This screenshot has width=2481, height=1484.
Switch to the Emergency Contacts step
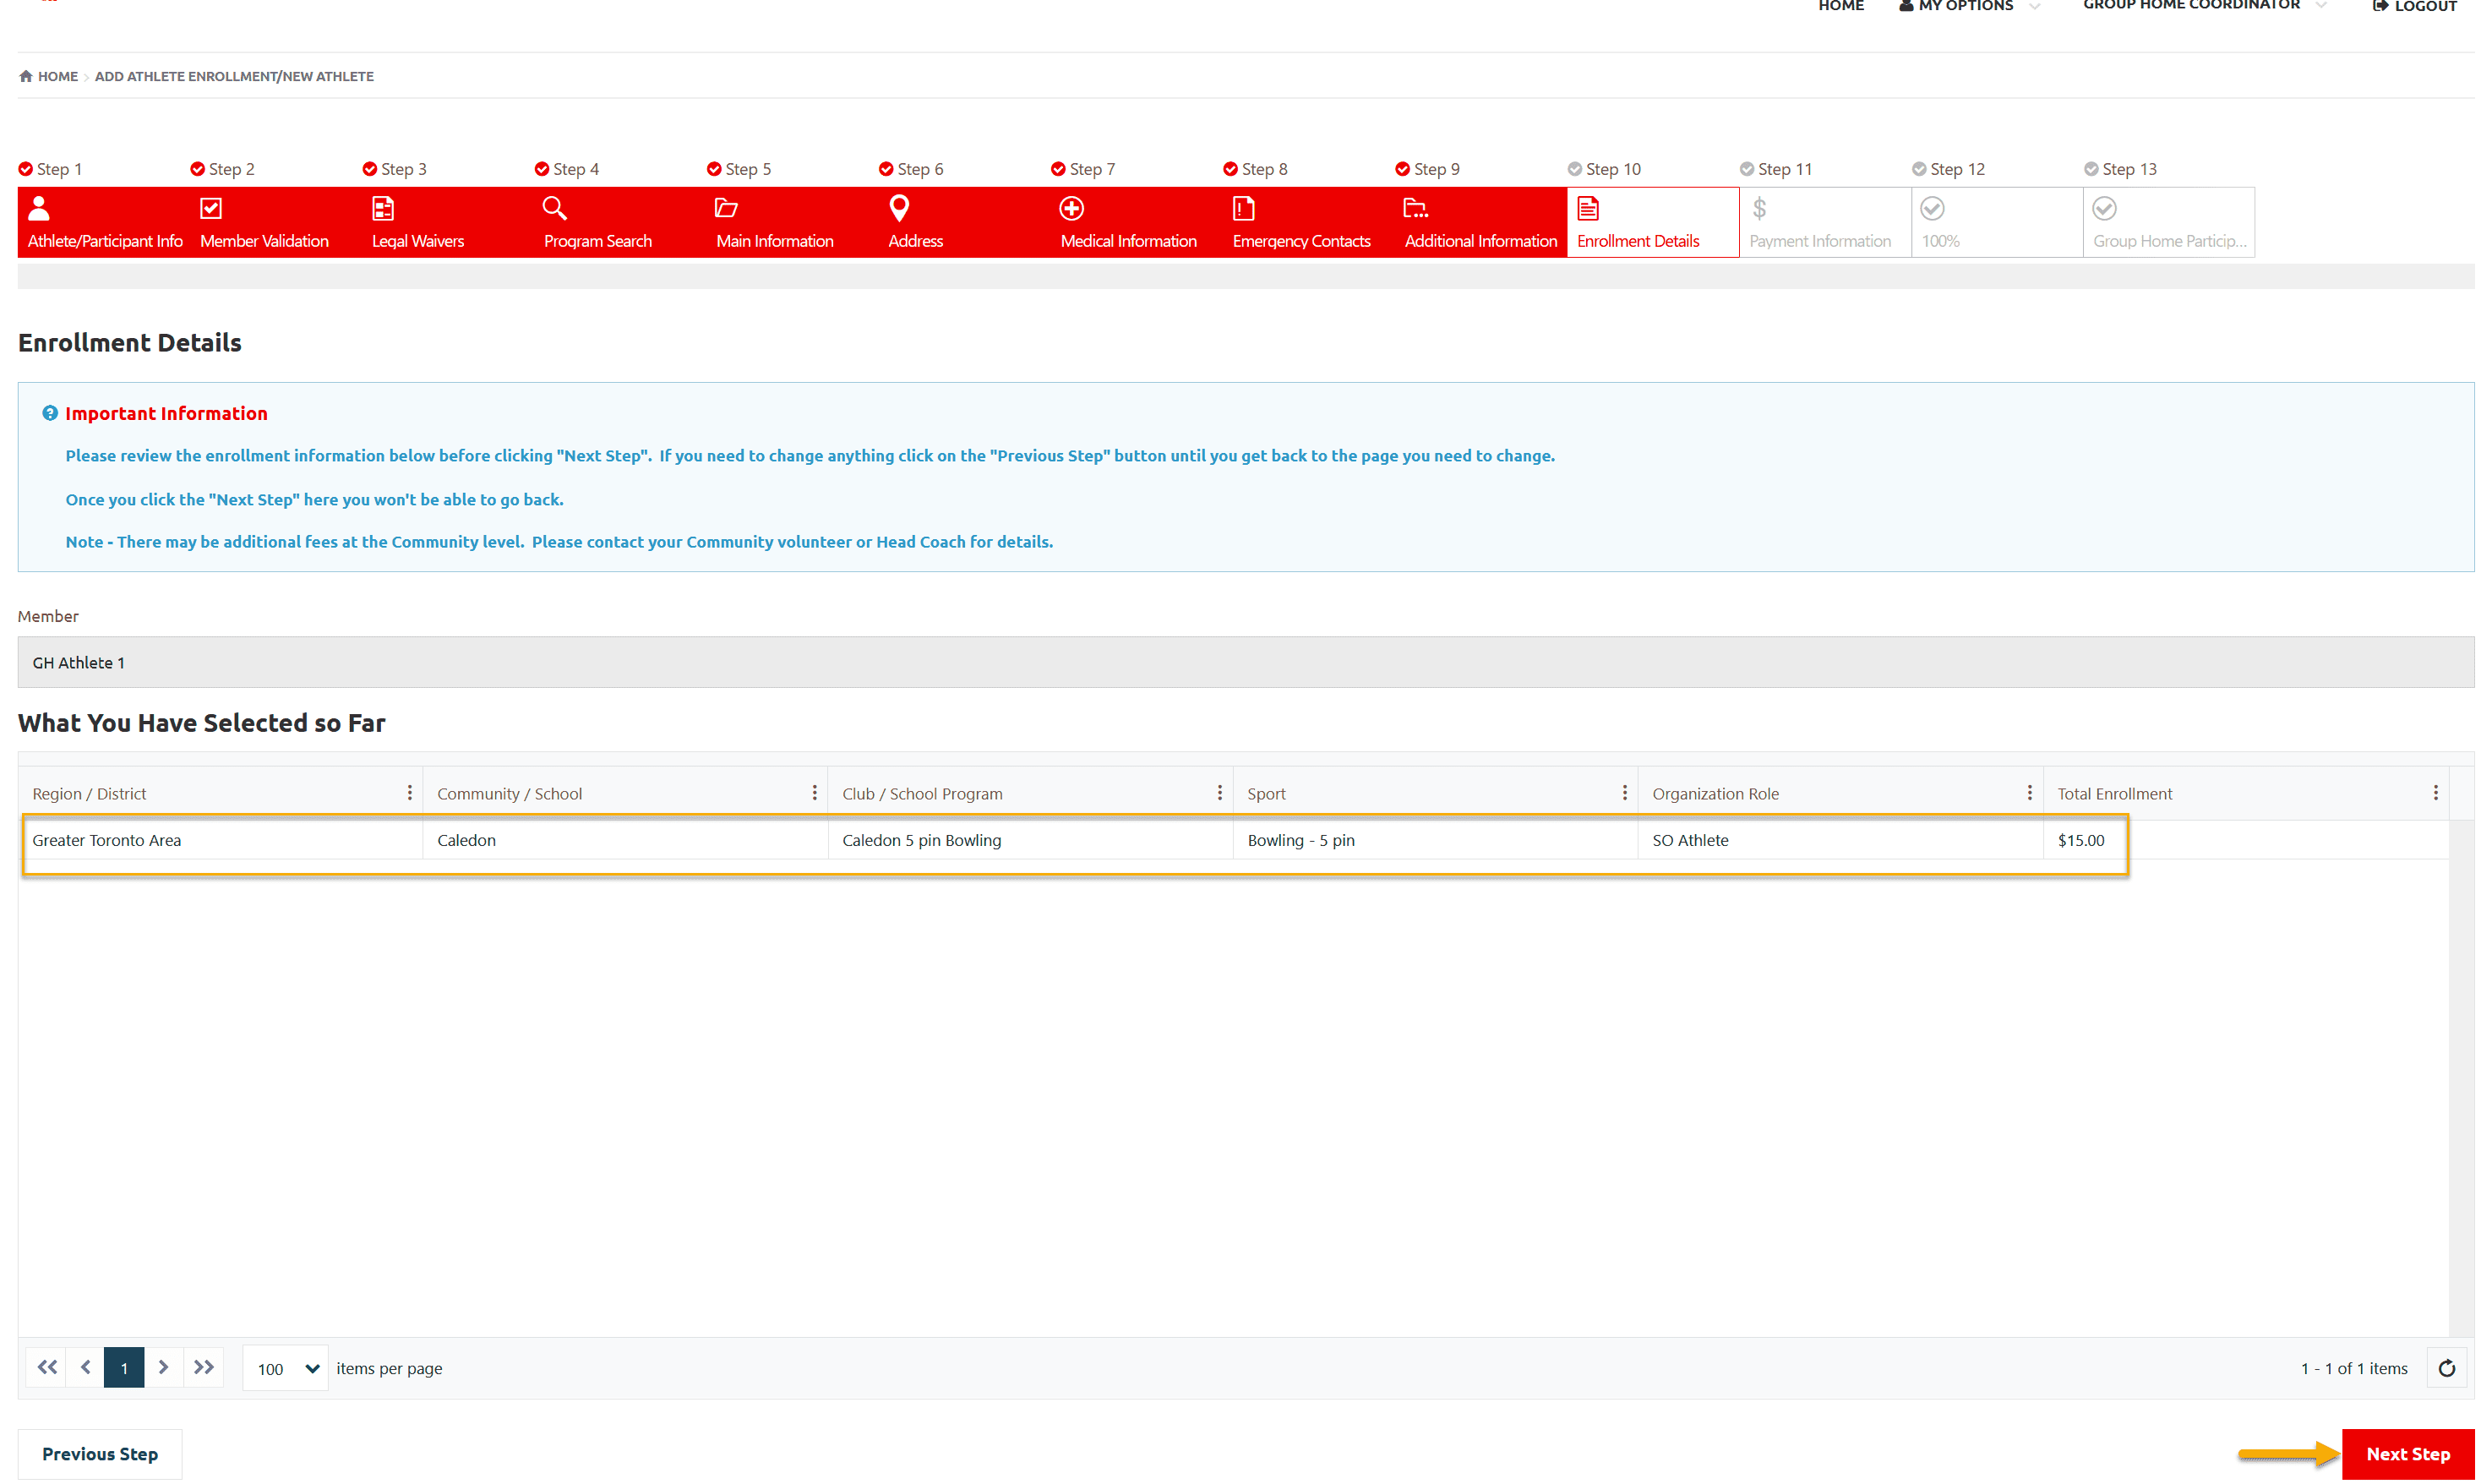[1308, 222]
